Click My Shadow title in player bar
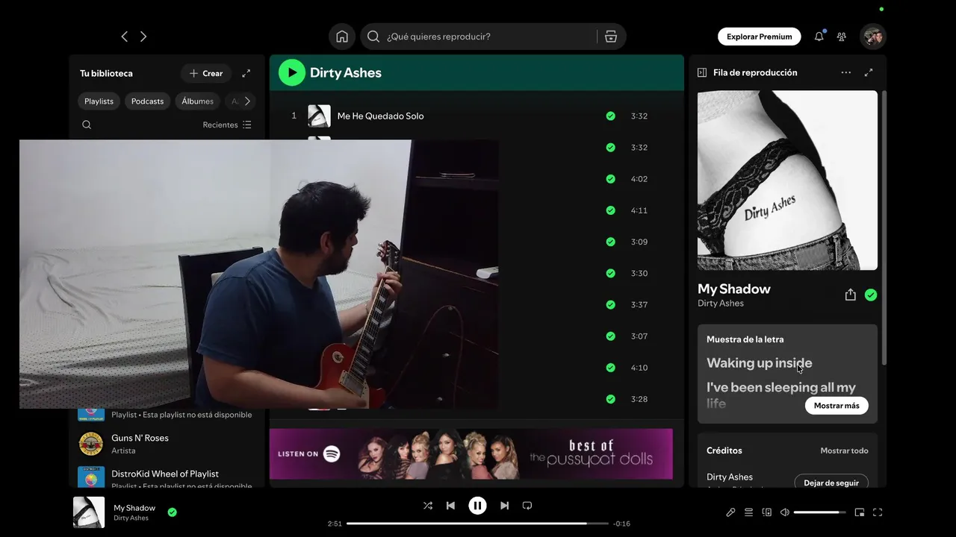Viewport: 956px width, 537px height. tap(134, 508)
